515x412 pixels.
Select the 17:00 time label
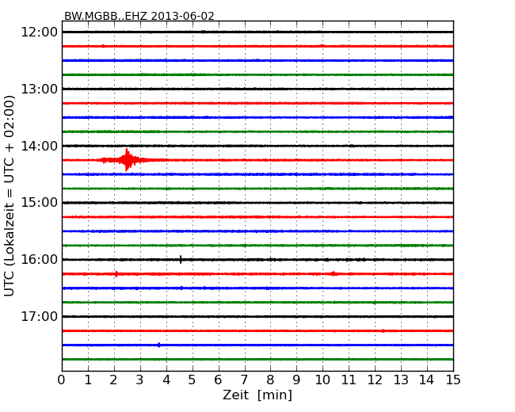click(40, 316)
